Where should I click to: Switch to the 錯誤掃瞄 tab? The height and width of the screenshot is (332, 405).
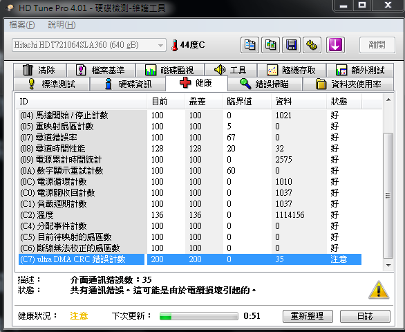(265, 84)
